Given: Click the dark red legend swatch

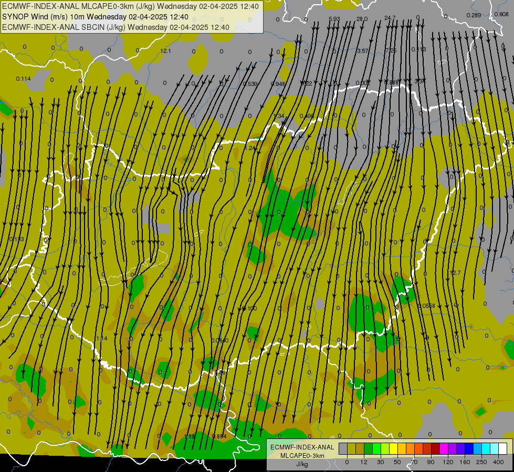Looking at the screenshot, I should pyautogui.click(x=436, y=448).
